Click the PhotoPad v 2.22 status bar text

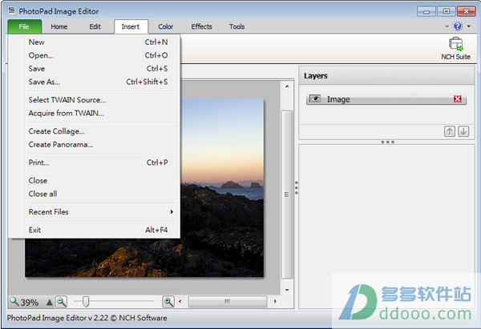[x=87, y=318]
